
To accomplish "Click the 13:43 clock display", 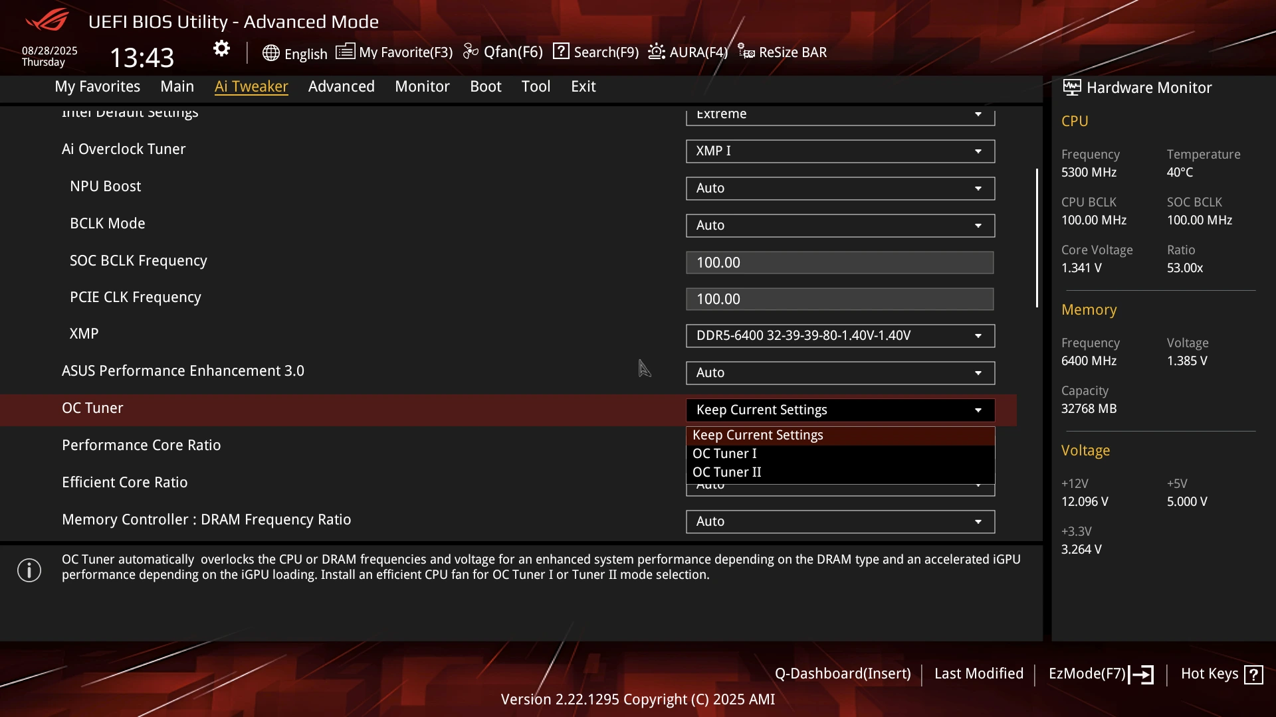I will tap(142, 57).
